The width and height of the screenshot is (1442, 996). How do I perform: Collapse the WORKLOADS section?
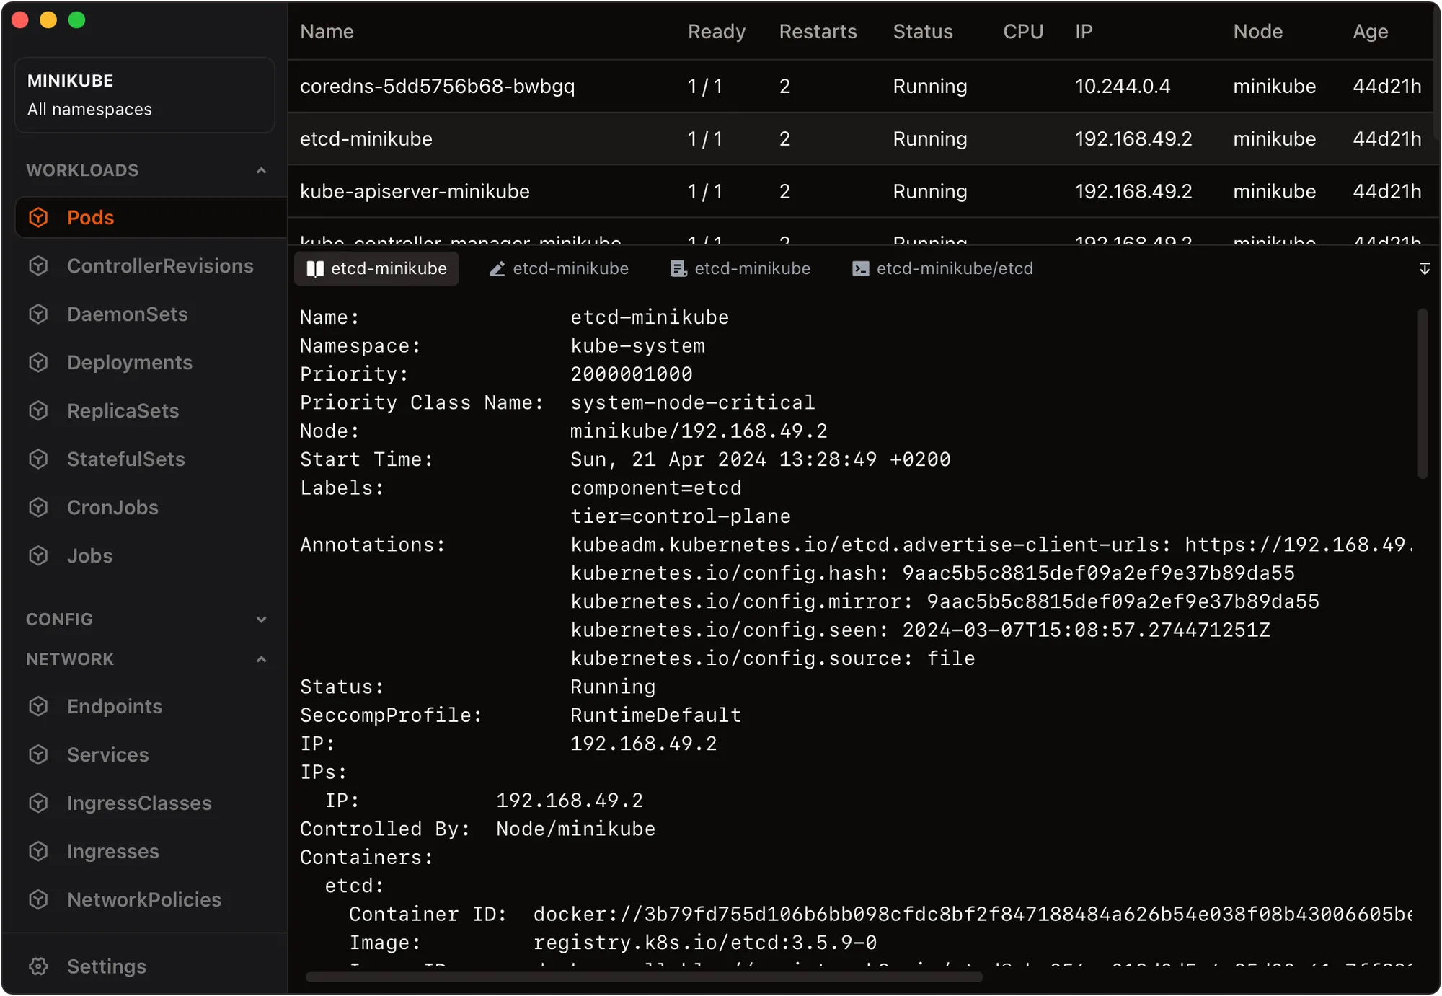click(261, 170)
